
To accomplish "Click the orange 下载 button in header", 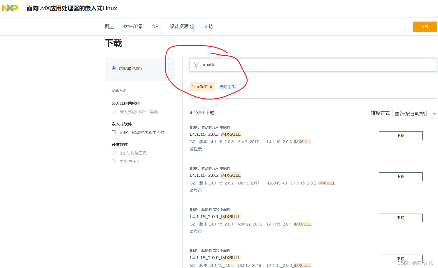I will 425,27.
